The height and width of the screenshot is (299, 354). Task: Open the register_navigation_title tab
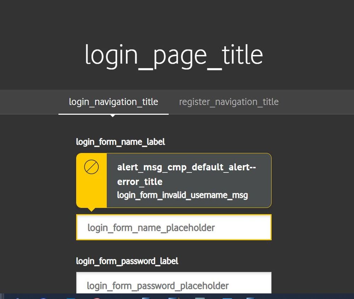tap(229, 102)
